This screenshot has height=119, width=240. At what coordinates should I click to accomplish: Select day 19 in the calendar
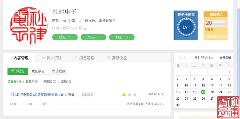[203, 92]
